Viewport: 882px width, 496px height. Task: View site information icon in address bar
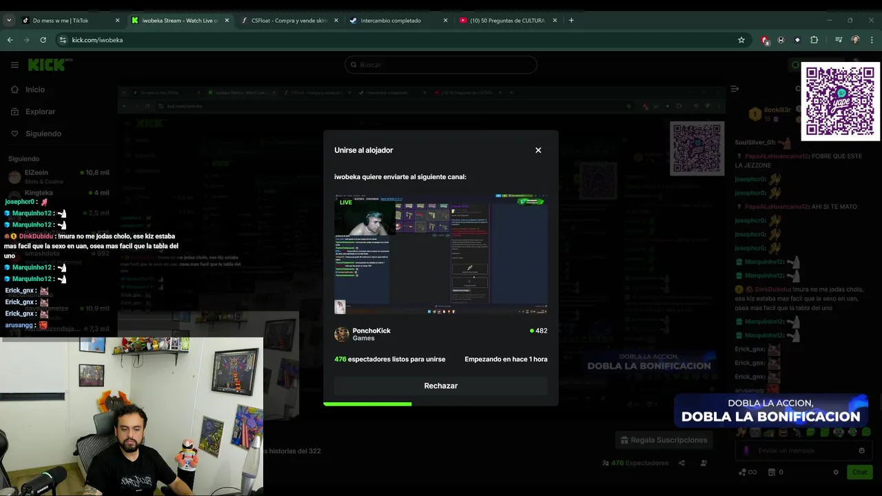(63, 40)
